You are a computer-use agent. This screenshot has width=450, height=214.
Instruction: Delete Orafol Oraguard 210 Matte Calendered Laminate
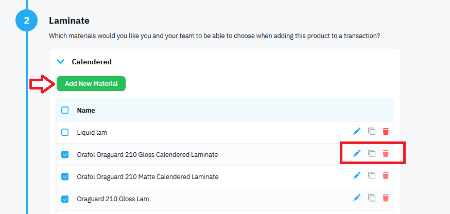386,175
